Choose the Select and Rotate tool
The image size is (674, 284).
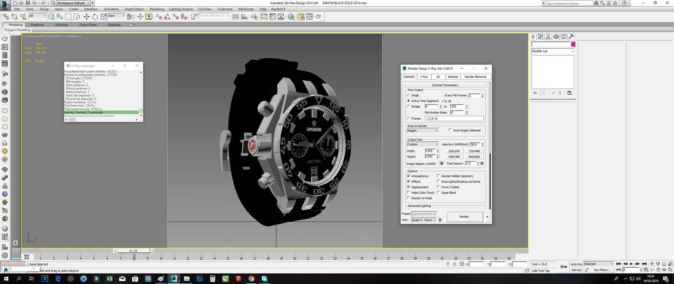click(x=95, y=16)
